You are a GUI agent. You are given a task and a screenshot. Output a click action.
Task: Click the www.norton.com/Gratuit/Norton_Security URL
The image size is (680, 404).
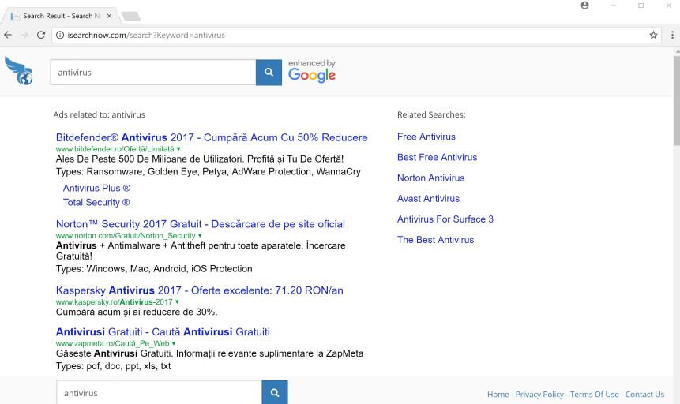(x=126, y=236)
